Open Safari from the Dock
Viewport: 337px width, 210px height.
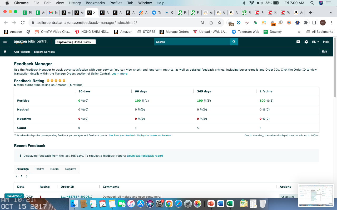178,204
